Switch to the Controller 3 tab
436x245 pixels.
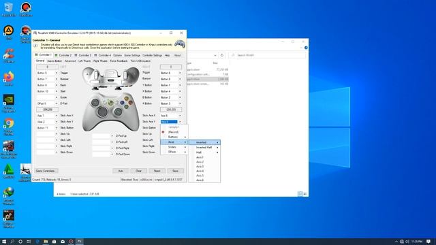[x=83, y=55]
